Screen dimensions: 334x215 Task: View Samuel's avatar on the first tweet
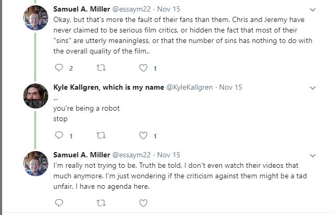[x=36, y=18]
